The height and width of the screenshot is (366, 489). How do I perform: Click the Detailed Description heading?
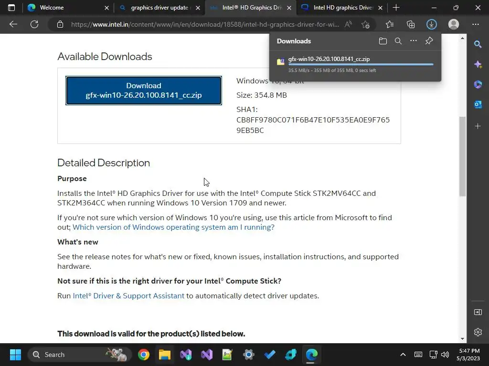coord(104,163)
